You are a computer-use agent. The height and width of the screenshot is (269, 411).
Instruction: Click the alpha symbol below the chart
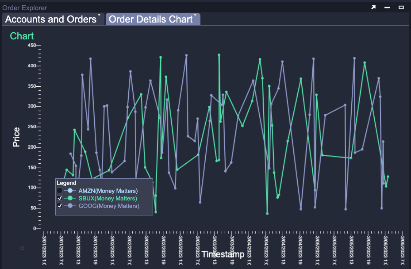22,248
